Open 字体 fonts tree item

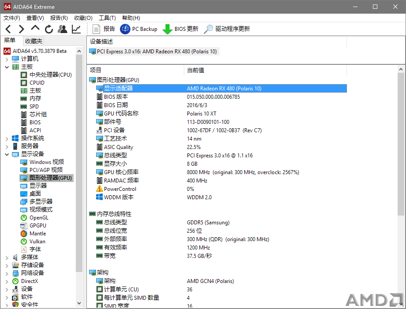tap(35, 249)
